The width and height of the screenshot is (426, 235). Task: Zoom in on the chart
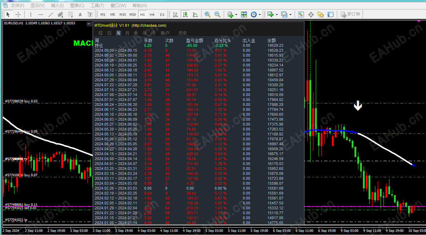point(208,14)
